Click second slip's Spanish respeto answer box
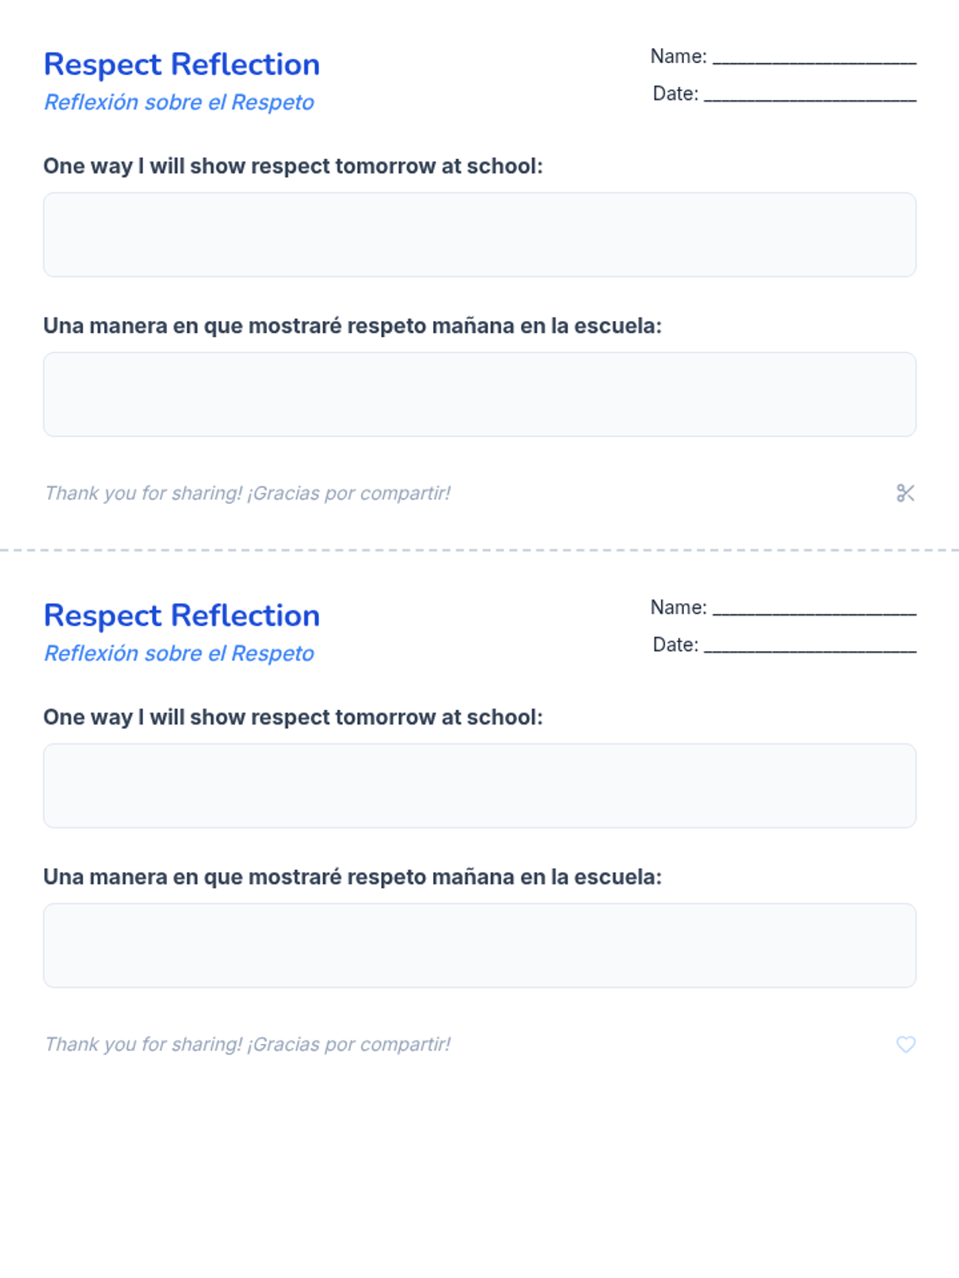Viewport: 959px width, 1278px height. (479, 946)
